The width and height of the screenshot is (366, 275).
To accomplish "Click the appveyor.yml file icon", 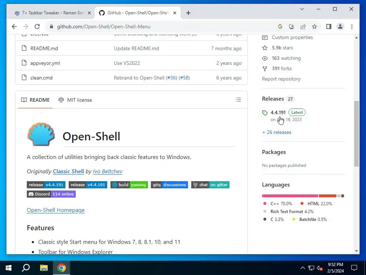I will [24, 63].
